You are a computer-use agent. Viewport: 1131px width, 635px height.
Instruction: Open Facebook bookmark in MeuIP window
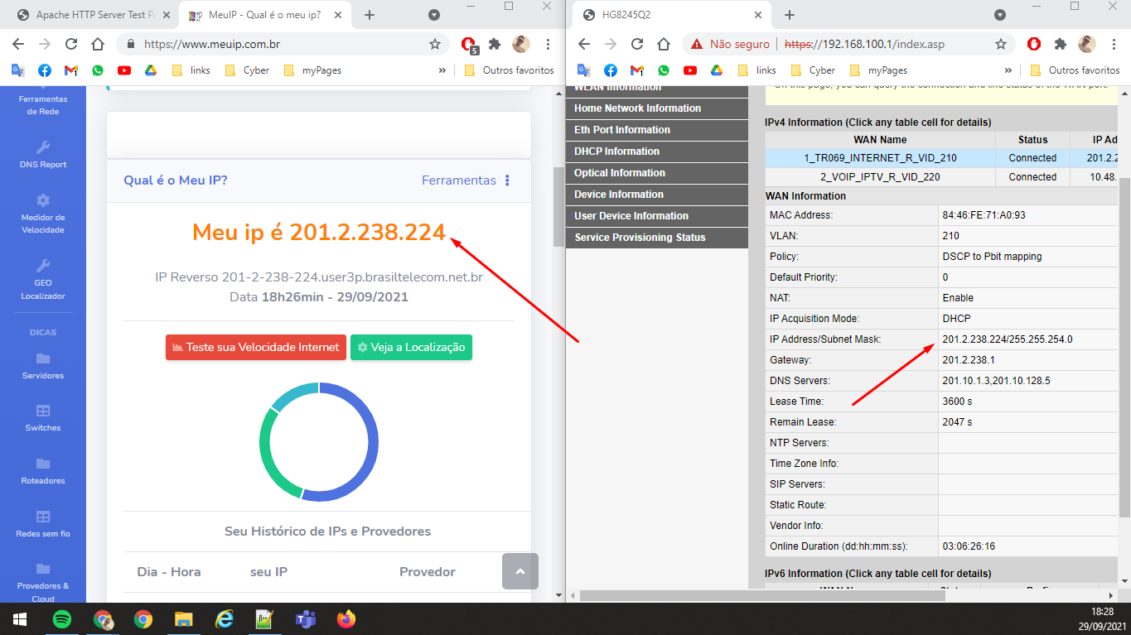[x=45, y=70]
